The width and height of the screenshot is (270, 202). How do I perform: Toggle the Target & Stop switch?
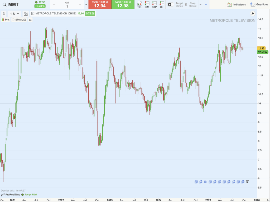[x=171, y=4]
